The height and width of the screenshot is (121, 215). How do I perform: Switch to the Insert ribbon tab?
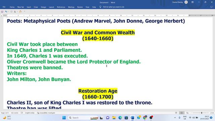coord(29,7)
